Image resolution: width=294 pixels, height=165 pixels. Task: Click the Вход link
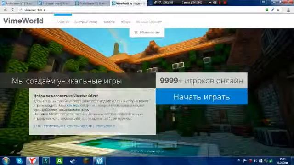[x=37, y=126]
